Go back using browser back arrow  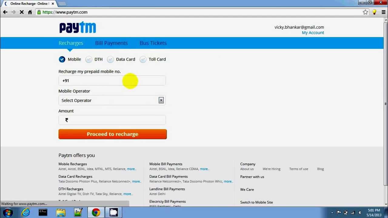coord(5,12)
